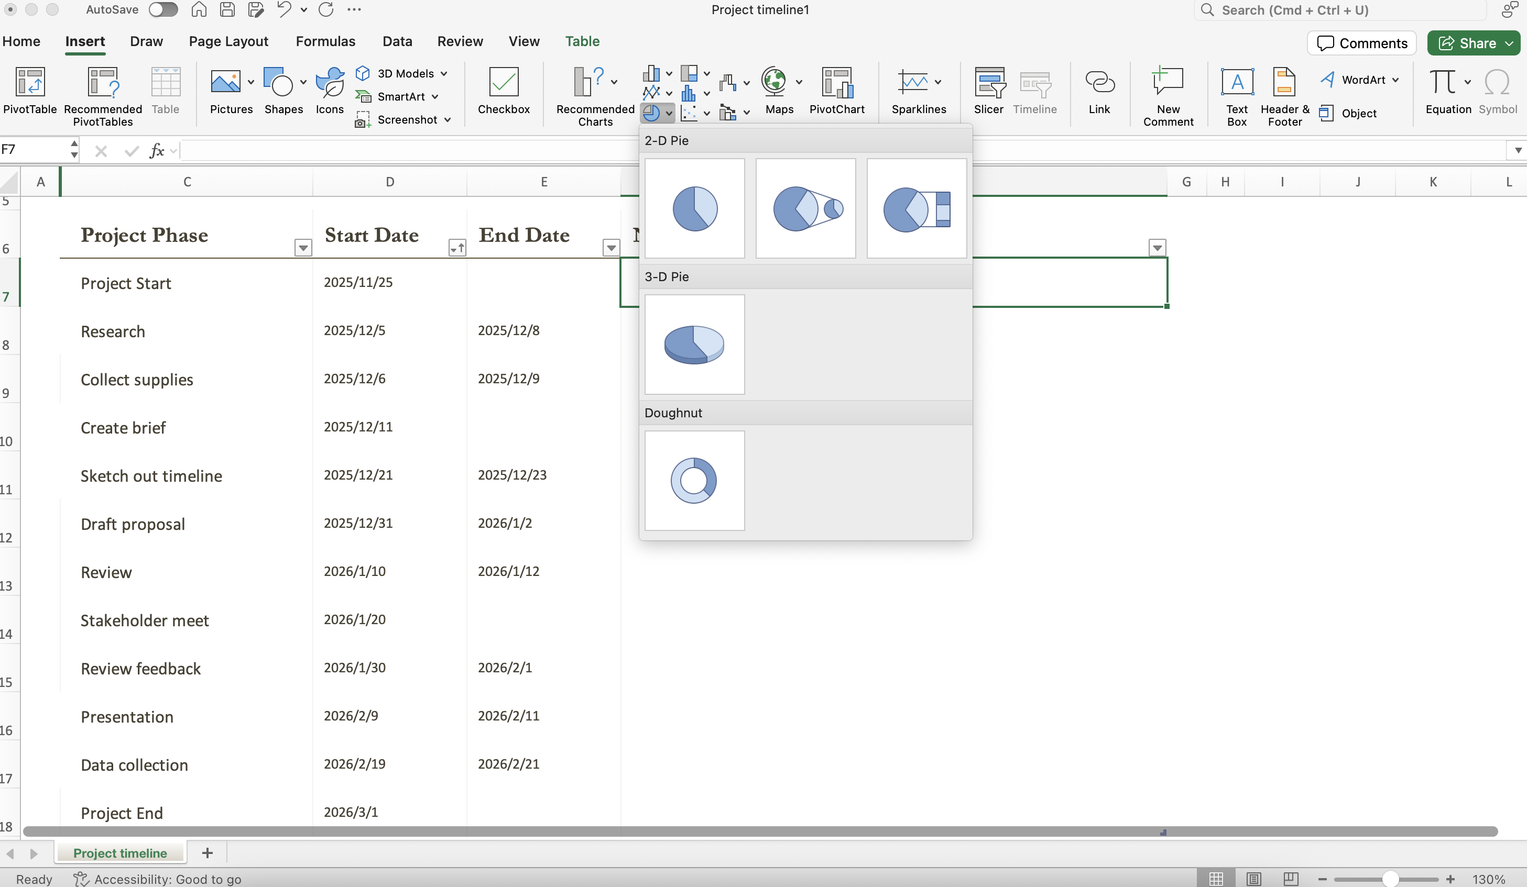This screenshot has width=1527, height=887.
Task: Toggle the AutoSave switch
Action: coord(163,10)
